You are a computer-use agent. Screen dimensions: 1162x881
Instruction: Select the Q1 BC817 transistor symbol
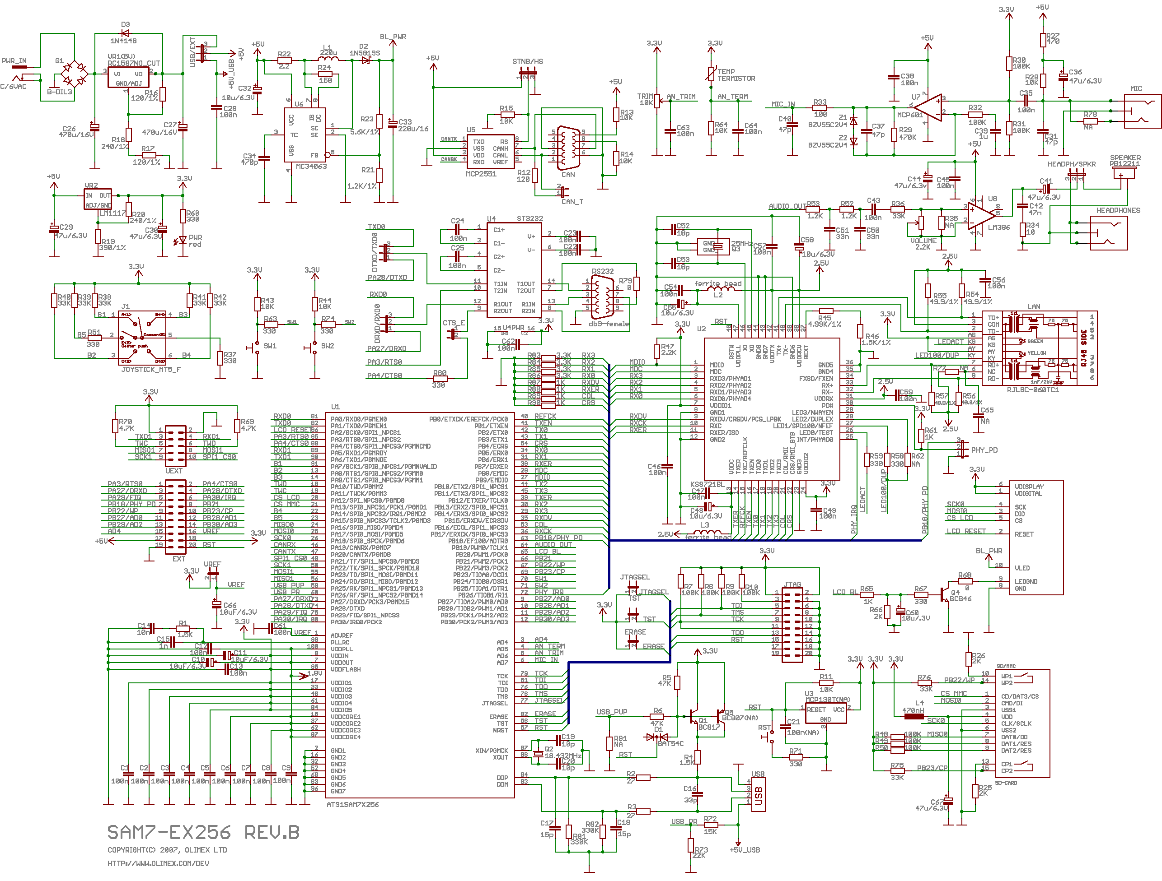click(x=694, y=717)
